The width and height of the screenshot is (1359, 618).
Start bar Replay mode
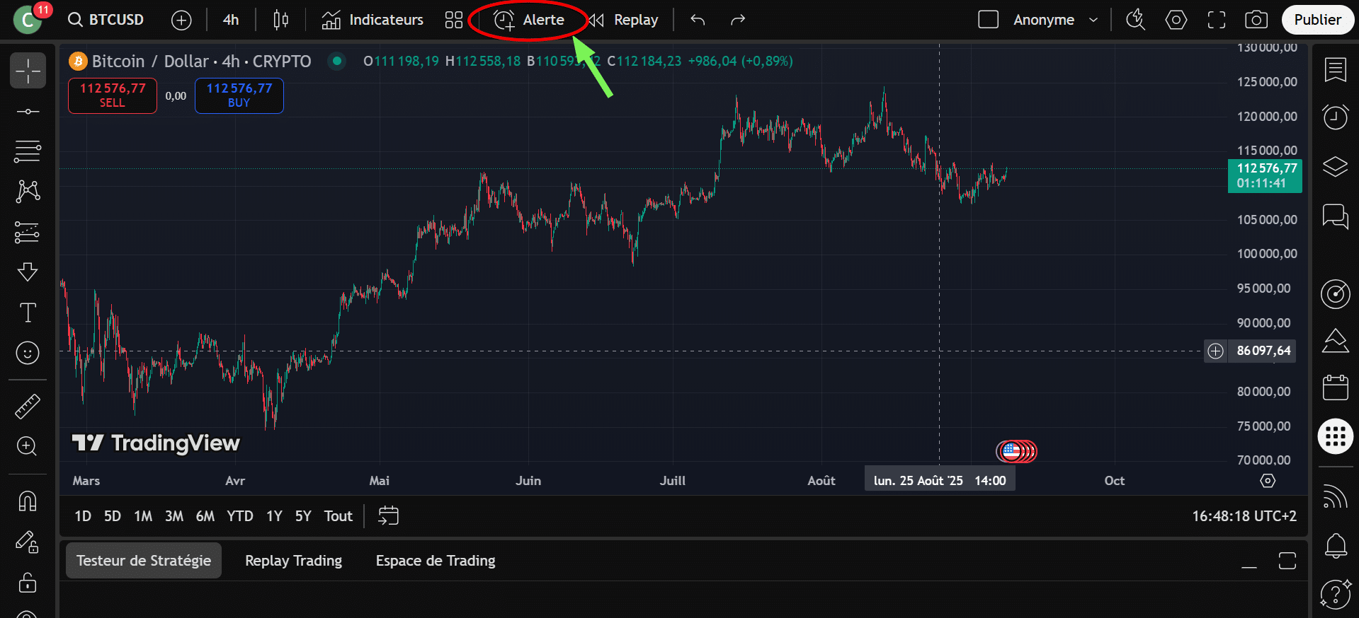(x=624, y=20)
